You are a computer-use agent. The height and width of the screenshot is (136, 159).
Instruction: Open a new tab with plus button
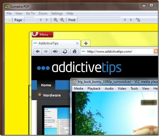click(86, 43)
